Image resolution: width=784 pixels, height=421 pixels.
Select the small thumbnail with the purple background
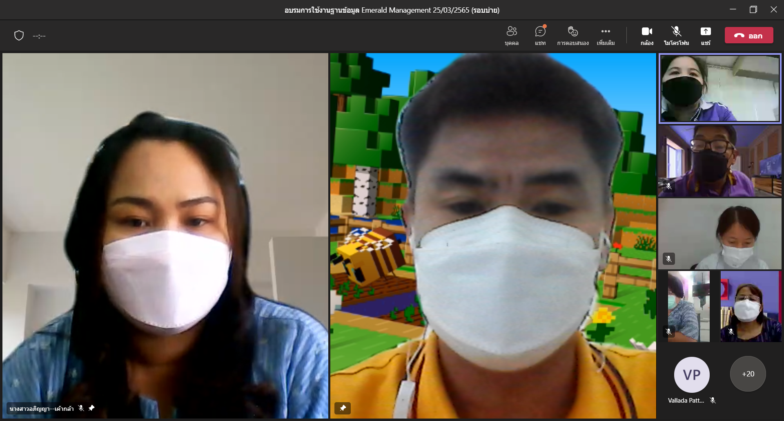pos(751,307)
